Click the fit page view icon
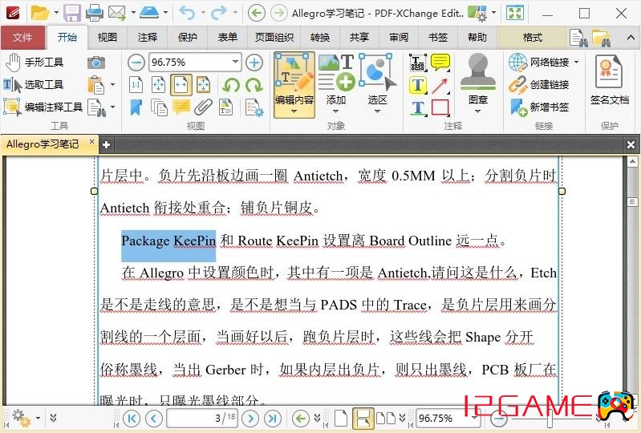This screenshot has height=433, width=641. pos(158,85)
